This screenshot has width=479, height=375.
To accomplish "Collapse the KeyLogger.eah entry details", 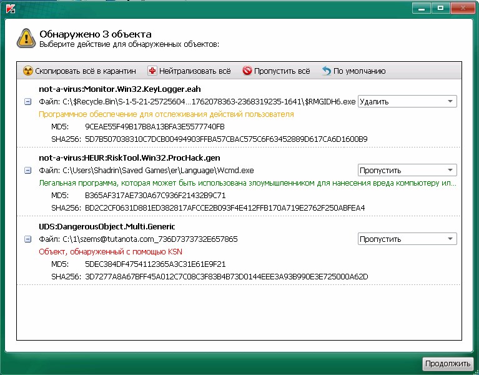I will [x=27, y=101].
